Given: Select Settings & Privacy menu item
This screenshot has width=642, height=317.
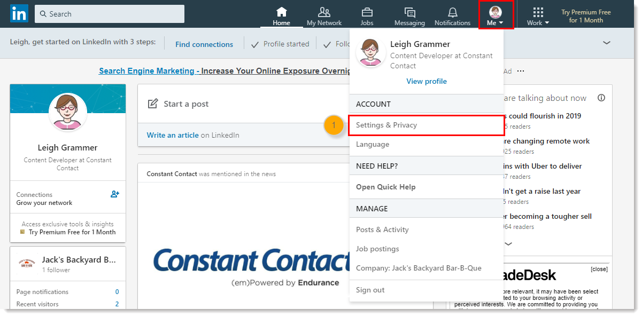Looking at the screenshot, I should point(426,125).
